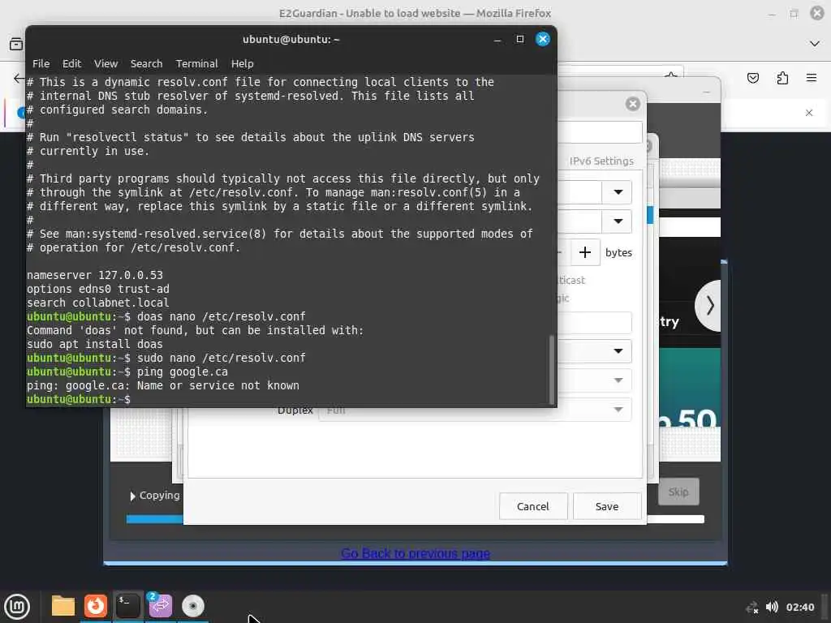Open the Duplex dropdown

[475, 410]
